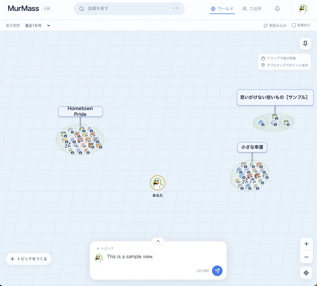317x286 pixels.
Task: Recenter view with crosshair button
Action: click(306, 273)
